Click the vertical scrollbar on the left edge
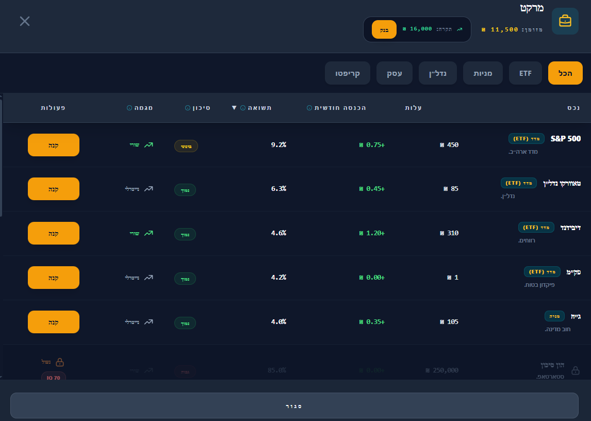The height and width of the screenshot is (421, 591). coord(1,158)
